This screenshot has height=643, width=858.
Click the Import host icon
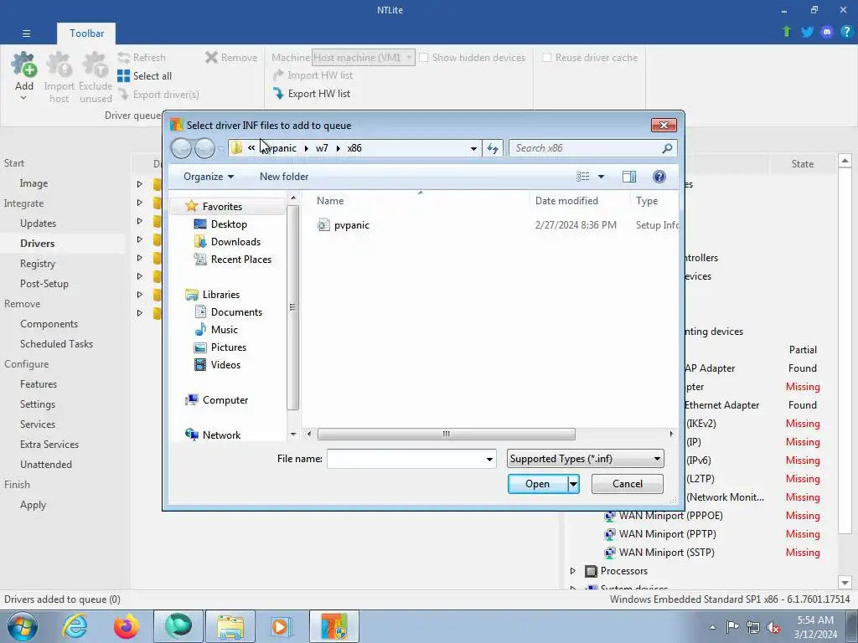pos(59,64)
